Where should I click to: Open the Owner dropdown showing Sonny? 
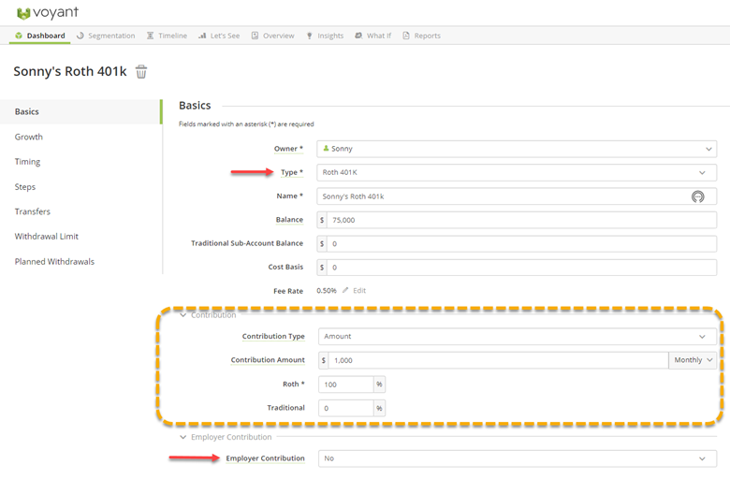517,149
